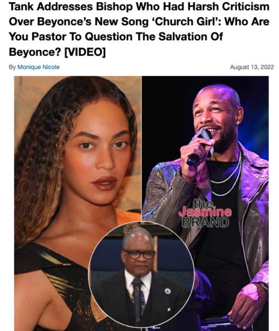Click the pink "Jasmine" word in the watermark
Image resolution: width=279 pixels, height=331 pixels.
tap(205, 212)
